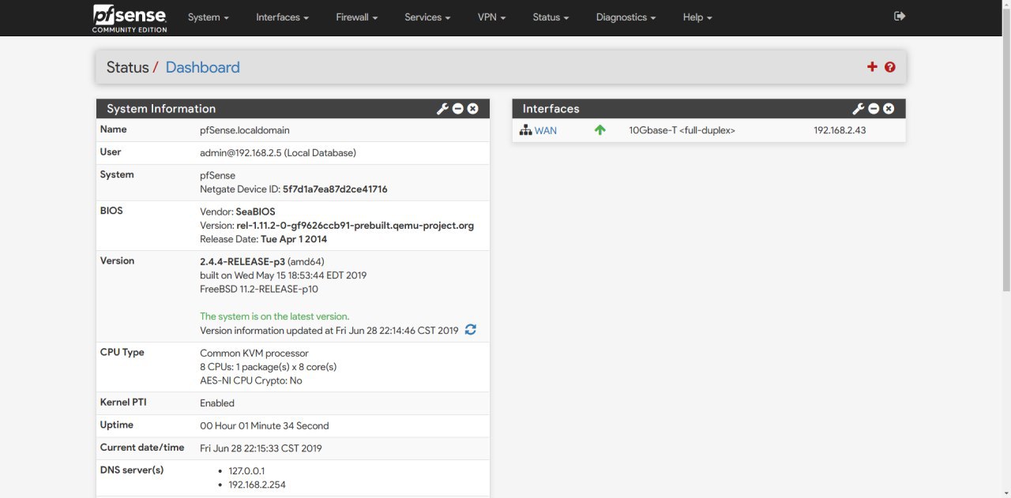
Task: Select DNS server 127.0.0.1
Action: [x=246, y=470]
